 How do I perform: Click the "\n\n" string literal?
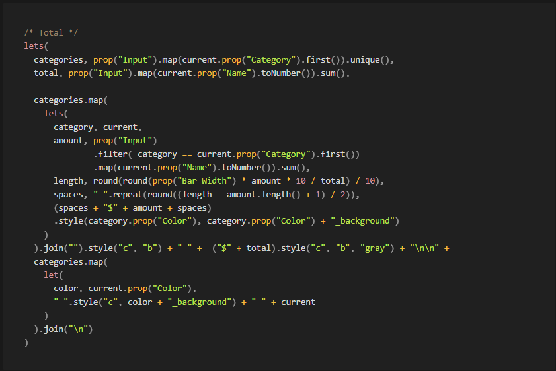point(424,248)
